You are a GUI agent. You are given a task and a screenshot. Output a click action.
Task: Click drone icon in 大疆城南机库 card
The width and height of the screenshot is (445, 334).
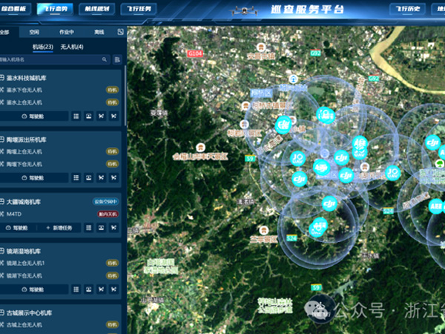[x=113, y=228]
